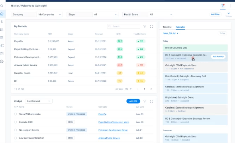
Task: Go to Home in the sidebar
Action: click(x=2, y=14)
